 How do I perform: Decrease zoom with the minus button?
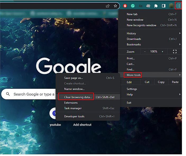[145, 52]
